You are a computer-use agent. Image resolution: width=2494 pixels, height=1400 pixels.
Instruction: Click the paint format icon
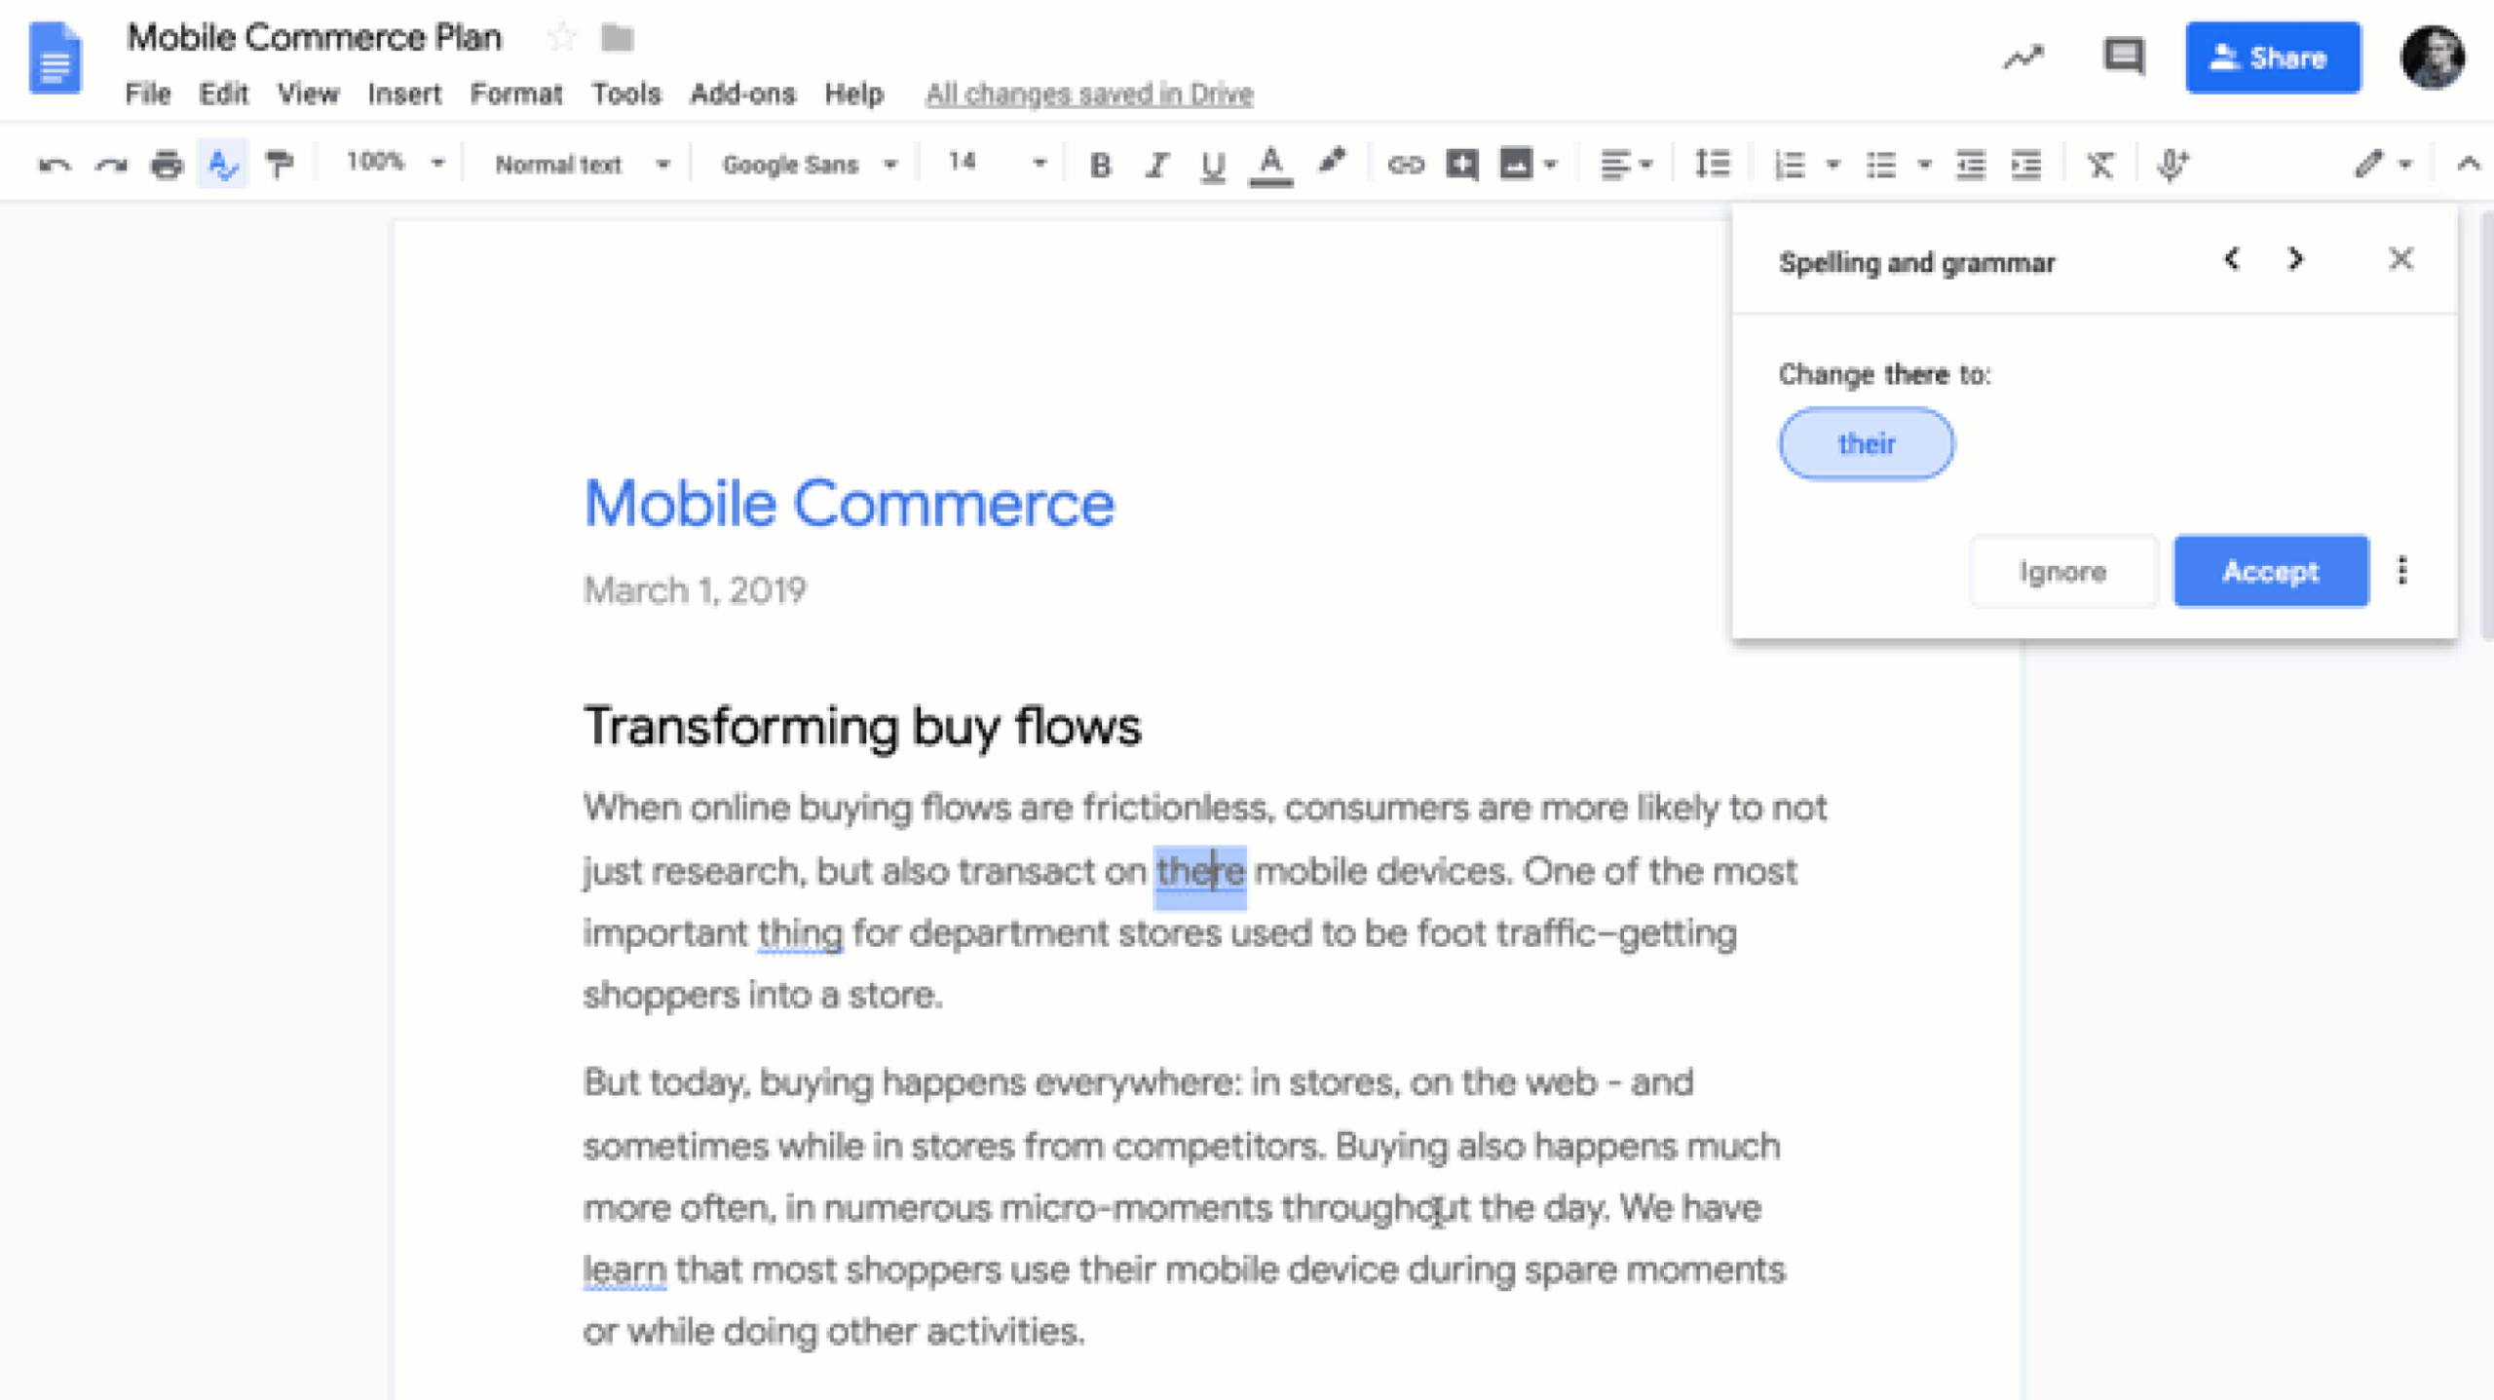[280, 165]
